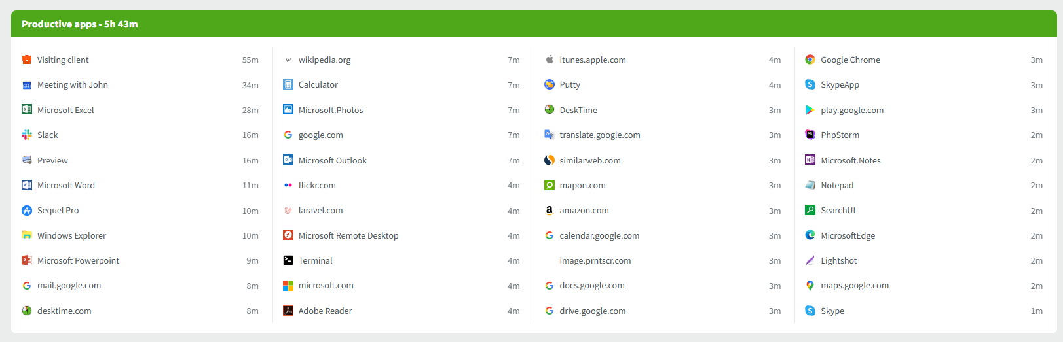Click the Microsoft Outlook icon
This screenshot has width=1063, height=342.
point(288,160)
